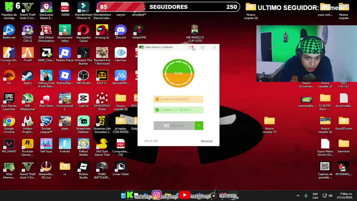
Task: Launch Monument Valley shortcut
Action: (x=65, y=34)
